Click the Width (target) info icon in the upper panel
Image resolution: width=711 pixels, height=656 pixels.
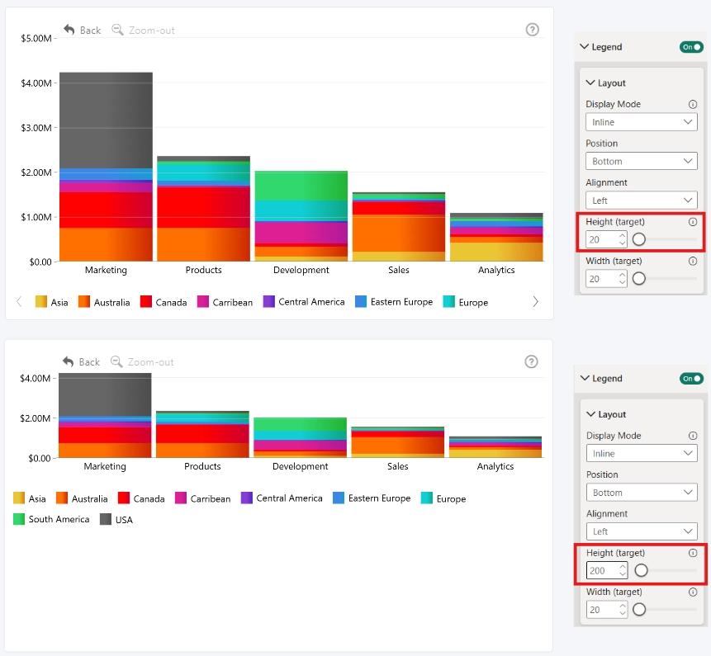(x=693, y=261)
